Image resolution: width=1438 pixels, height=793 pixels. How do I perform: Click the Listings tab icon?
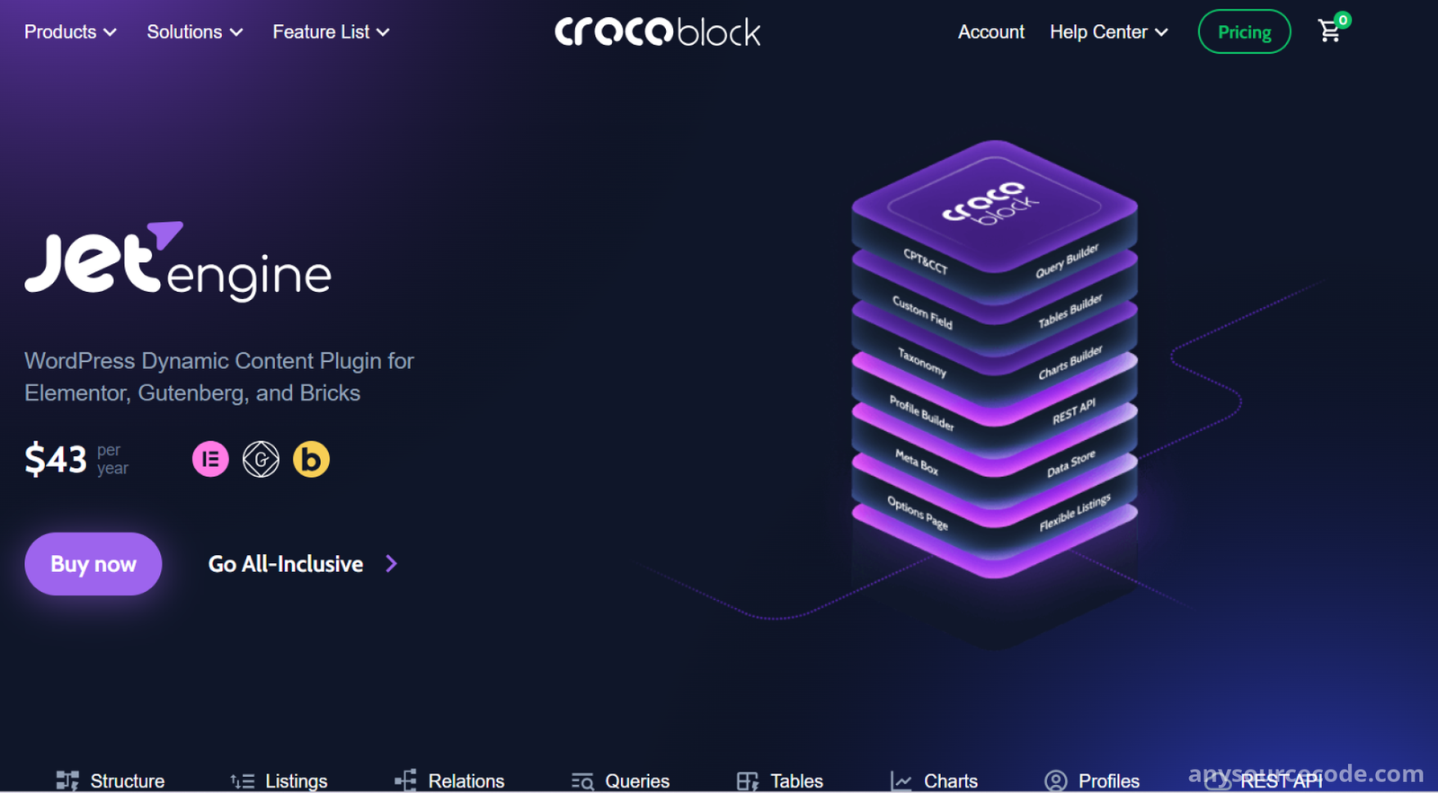point(243,780)
